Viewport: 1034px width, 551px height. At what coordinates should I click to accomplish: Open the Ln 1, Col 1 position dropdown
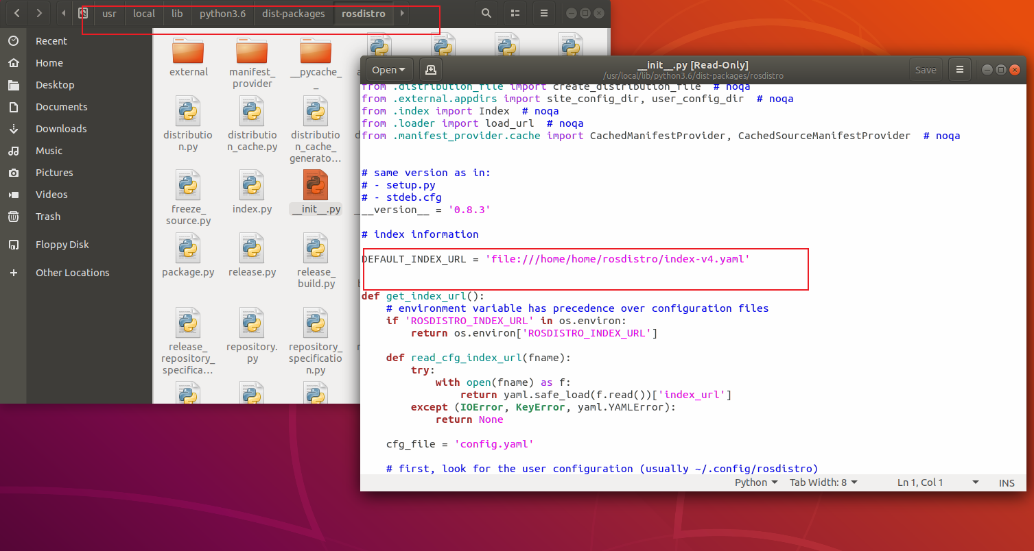tap(938, 482)
